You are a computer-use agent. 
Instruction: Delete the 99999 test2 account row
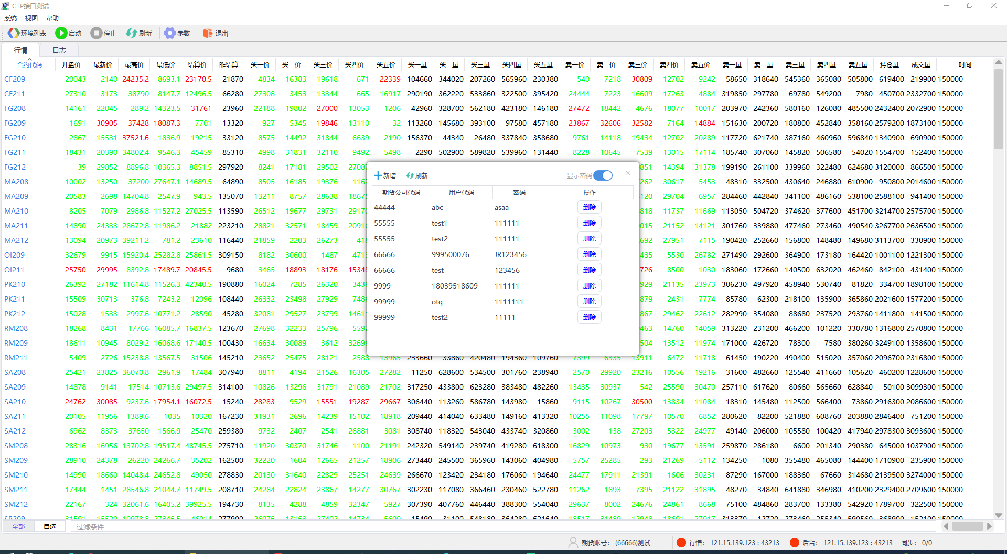coord(590,317)
